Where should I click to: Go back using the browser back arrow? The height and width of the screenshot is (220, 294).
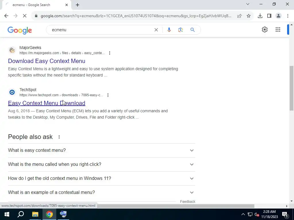pyautogui.click(x=6, y=16)
